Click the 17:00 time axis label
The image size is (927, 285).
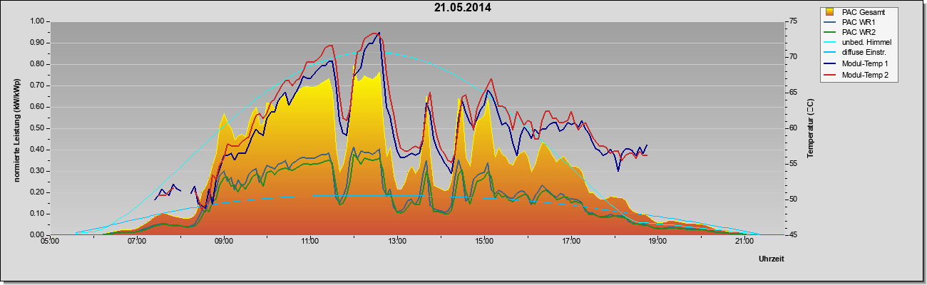click(x=570, y=242)
